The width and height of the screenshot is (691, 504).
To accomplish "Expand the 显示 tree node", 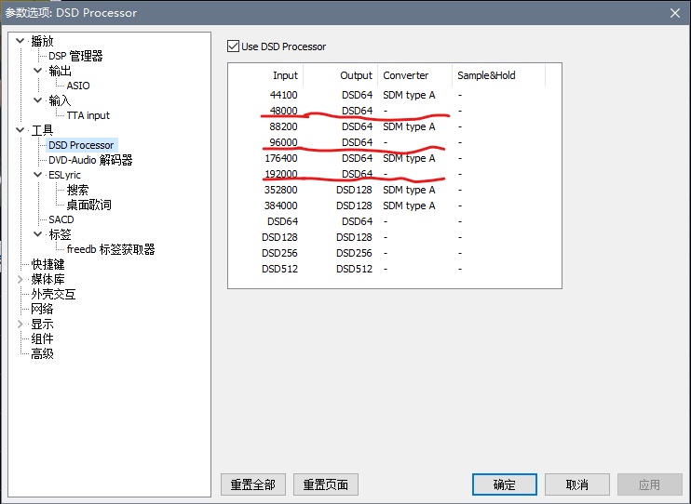I will (x=20, y=324).
